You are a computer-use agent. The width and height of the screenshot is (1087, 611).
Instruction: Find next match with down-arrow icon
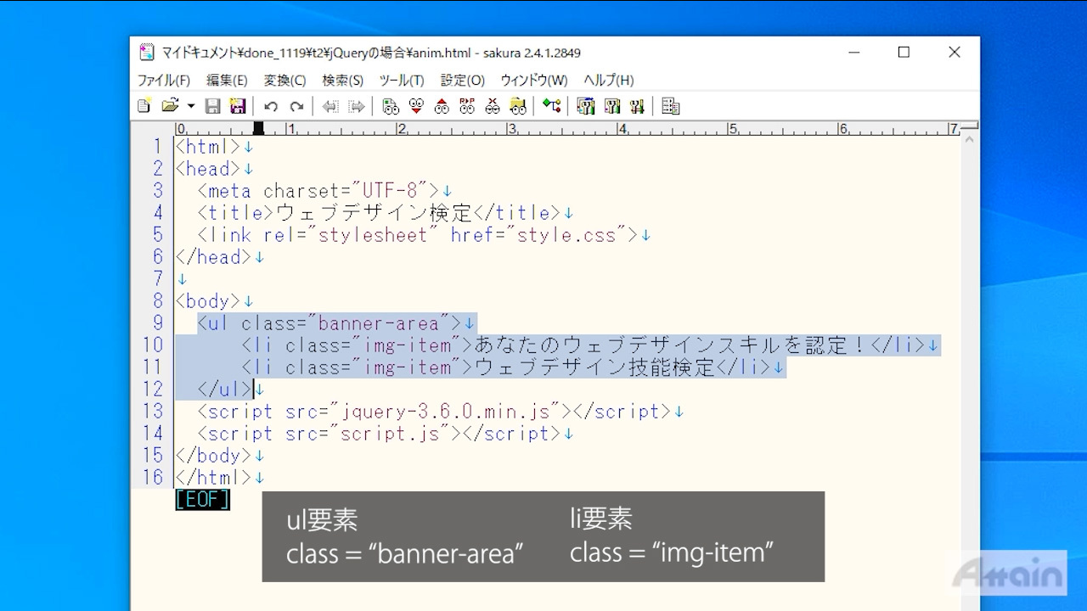tap(416, 106)
